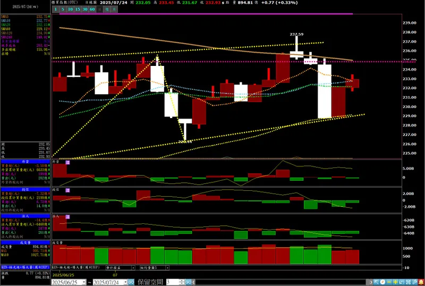Switch to the 5-minute timeframe tab
425x286 pixels.
pos(63,9)
